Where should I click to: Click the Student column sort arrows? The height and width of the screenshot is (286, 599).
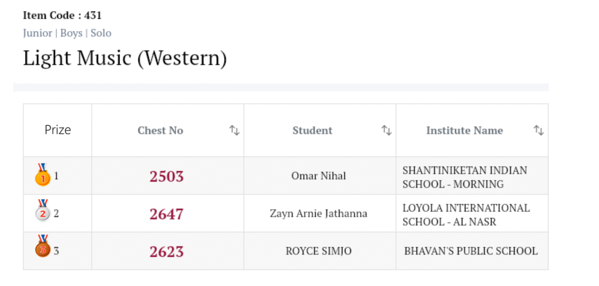(x=386, y=130)
